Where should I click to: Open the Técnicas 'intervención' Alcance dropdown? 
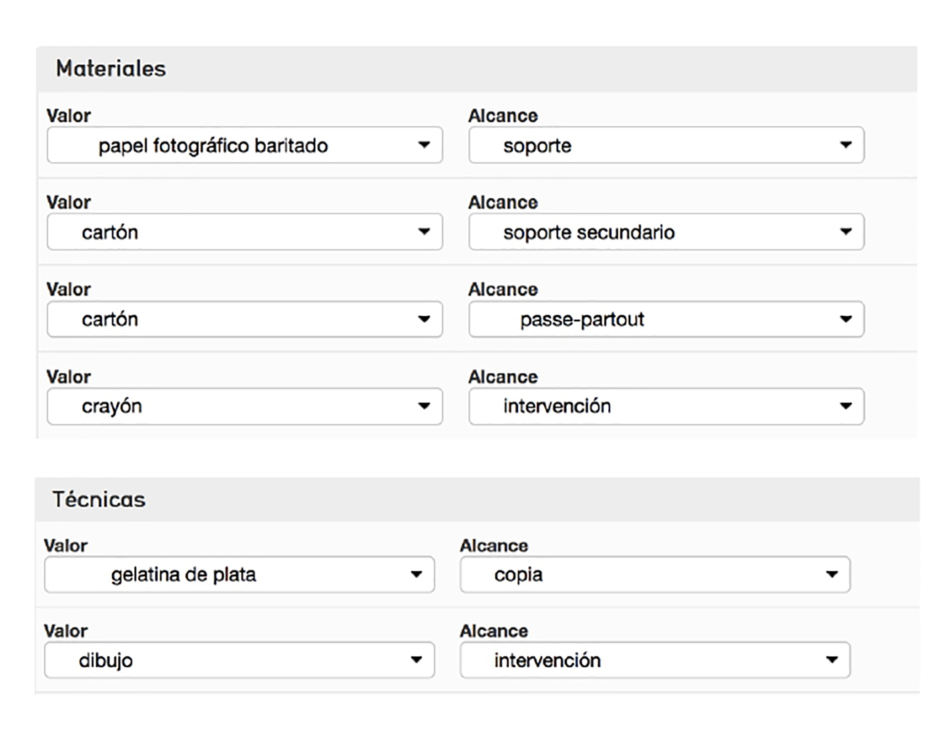pos(654,661)
